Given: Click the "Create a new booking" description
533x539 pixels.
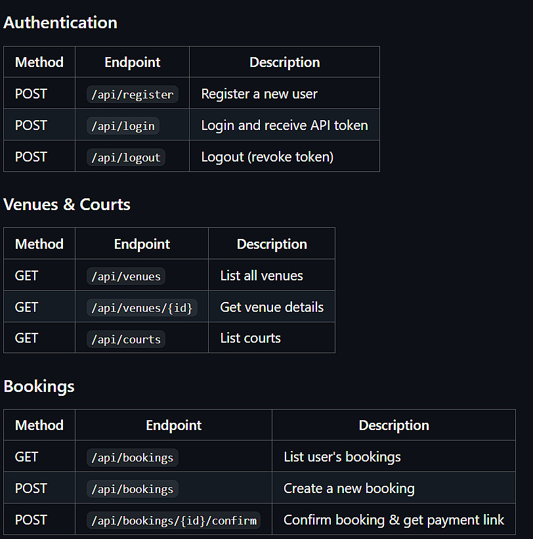Looking at the screenshot, I should (349, 488).
